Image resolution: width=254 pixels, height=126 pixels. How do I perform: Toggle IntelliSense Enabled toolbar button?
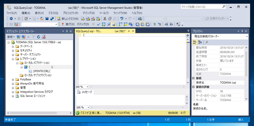click(113, 24)
